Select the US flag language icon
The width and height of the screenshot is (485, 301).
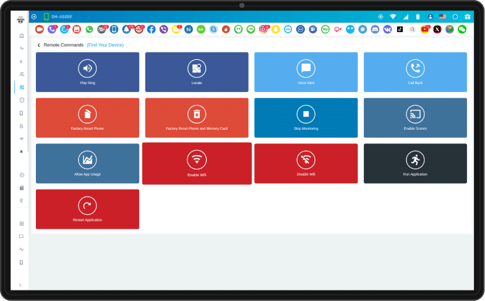(443, 17)
